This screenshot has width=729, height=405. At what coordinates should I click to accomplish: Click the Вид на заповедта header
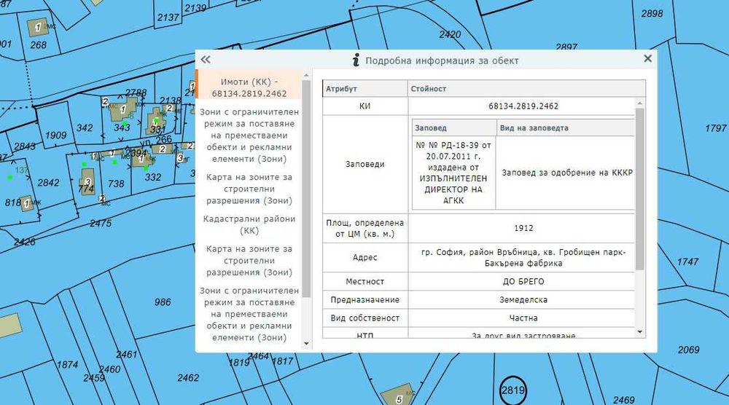click(x=566, y=127)
